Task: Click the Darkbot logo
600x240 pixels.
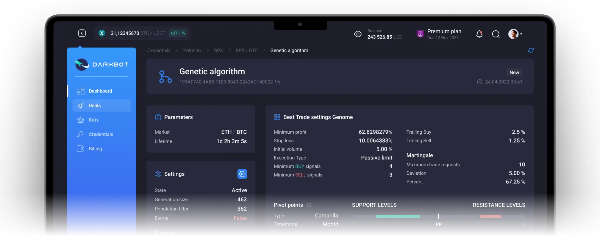Action: 101,64
